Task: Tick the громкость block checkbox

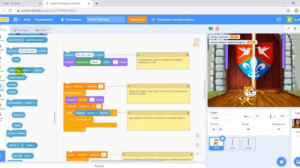Action: (x=8, y=115)
